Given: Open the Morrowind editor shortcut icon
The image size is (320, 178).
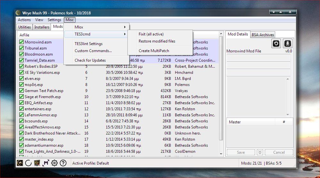Looking at the screenshot, I should pos(37,163).
